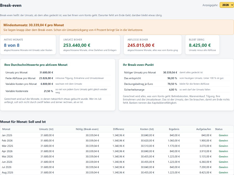Click the Jul 2026 Aufgelaufen value 7.200,00 €
The width and height of the screenshot is (234, 175).
205,167
